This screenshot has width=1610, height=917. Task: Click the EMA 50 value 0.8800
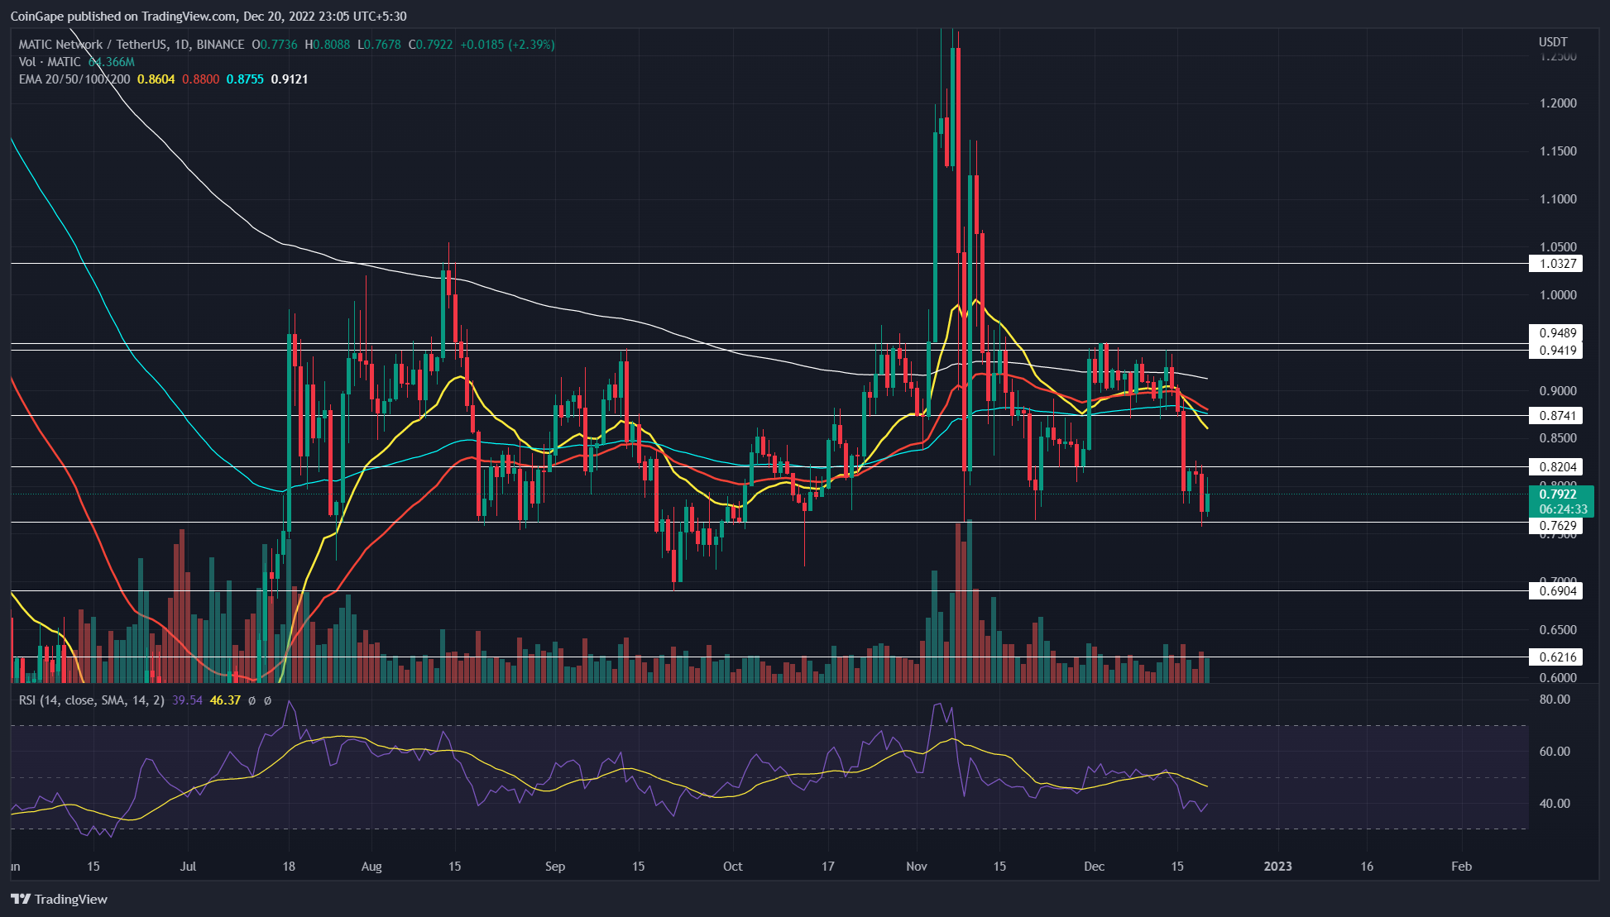(x=200, y=79)
